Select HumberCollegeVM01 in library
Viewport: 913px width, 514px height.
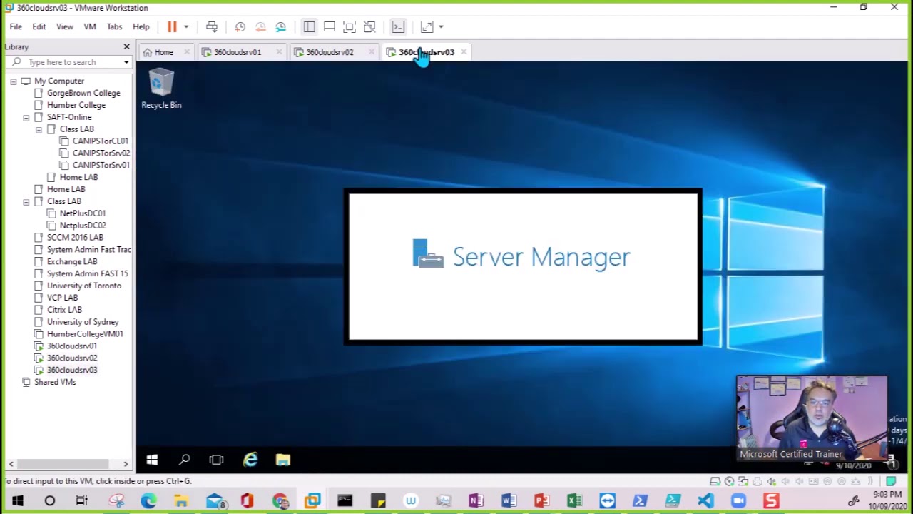pyautogui.click(x=85, y=334)
